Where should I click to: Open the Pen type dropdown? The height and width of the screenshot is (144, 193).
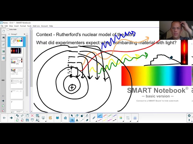[x=94, y=118]
